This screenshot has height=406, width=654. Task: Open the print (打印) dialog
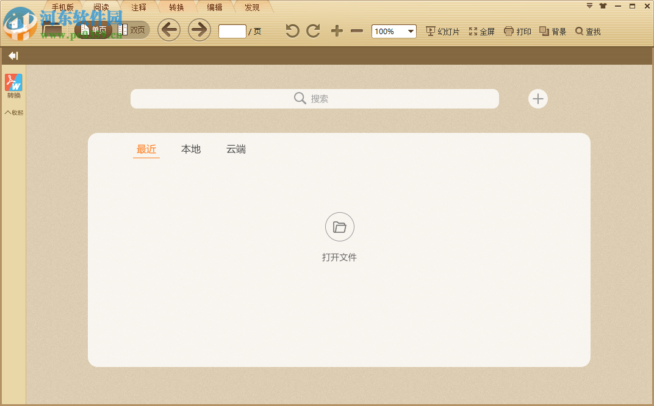point(517,31)
